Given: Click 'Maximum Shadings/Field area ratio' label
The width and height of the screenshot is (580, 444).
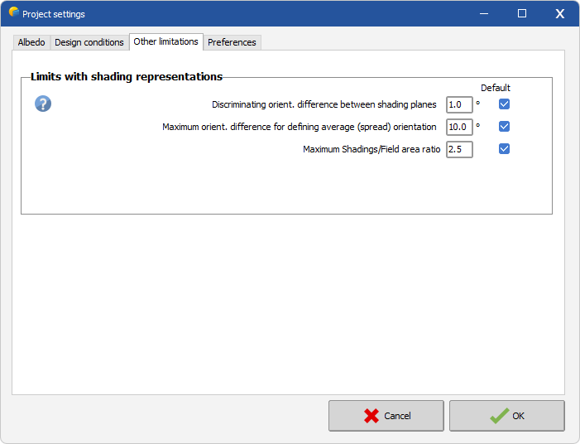Looking at the screenshot, I should 371,149.
